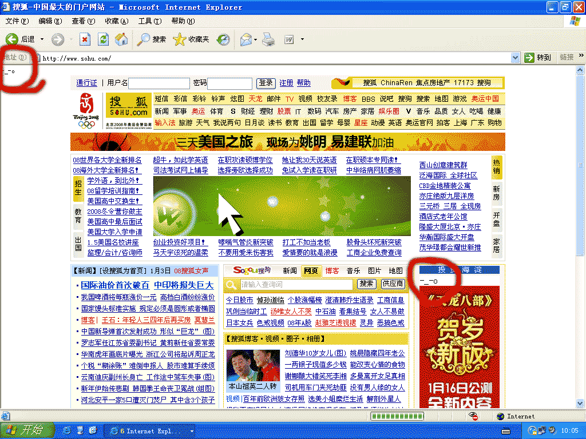Viewport: 586px width, 439px height.
Task: Click the green cursor animation banner
Action: coord(282,206)
